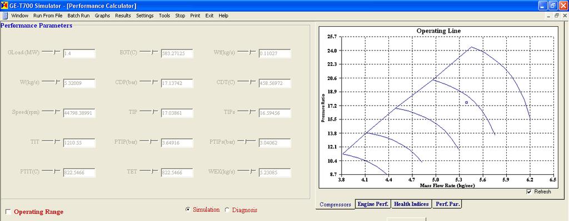569x221 pixels.
Task: Restore the inner Performance Calculator window
Action: [x=556, y=16]
